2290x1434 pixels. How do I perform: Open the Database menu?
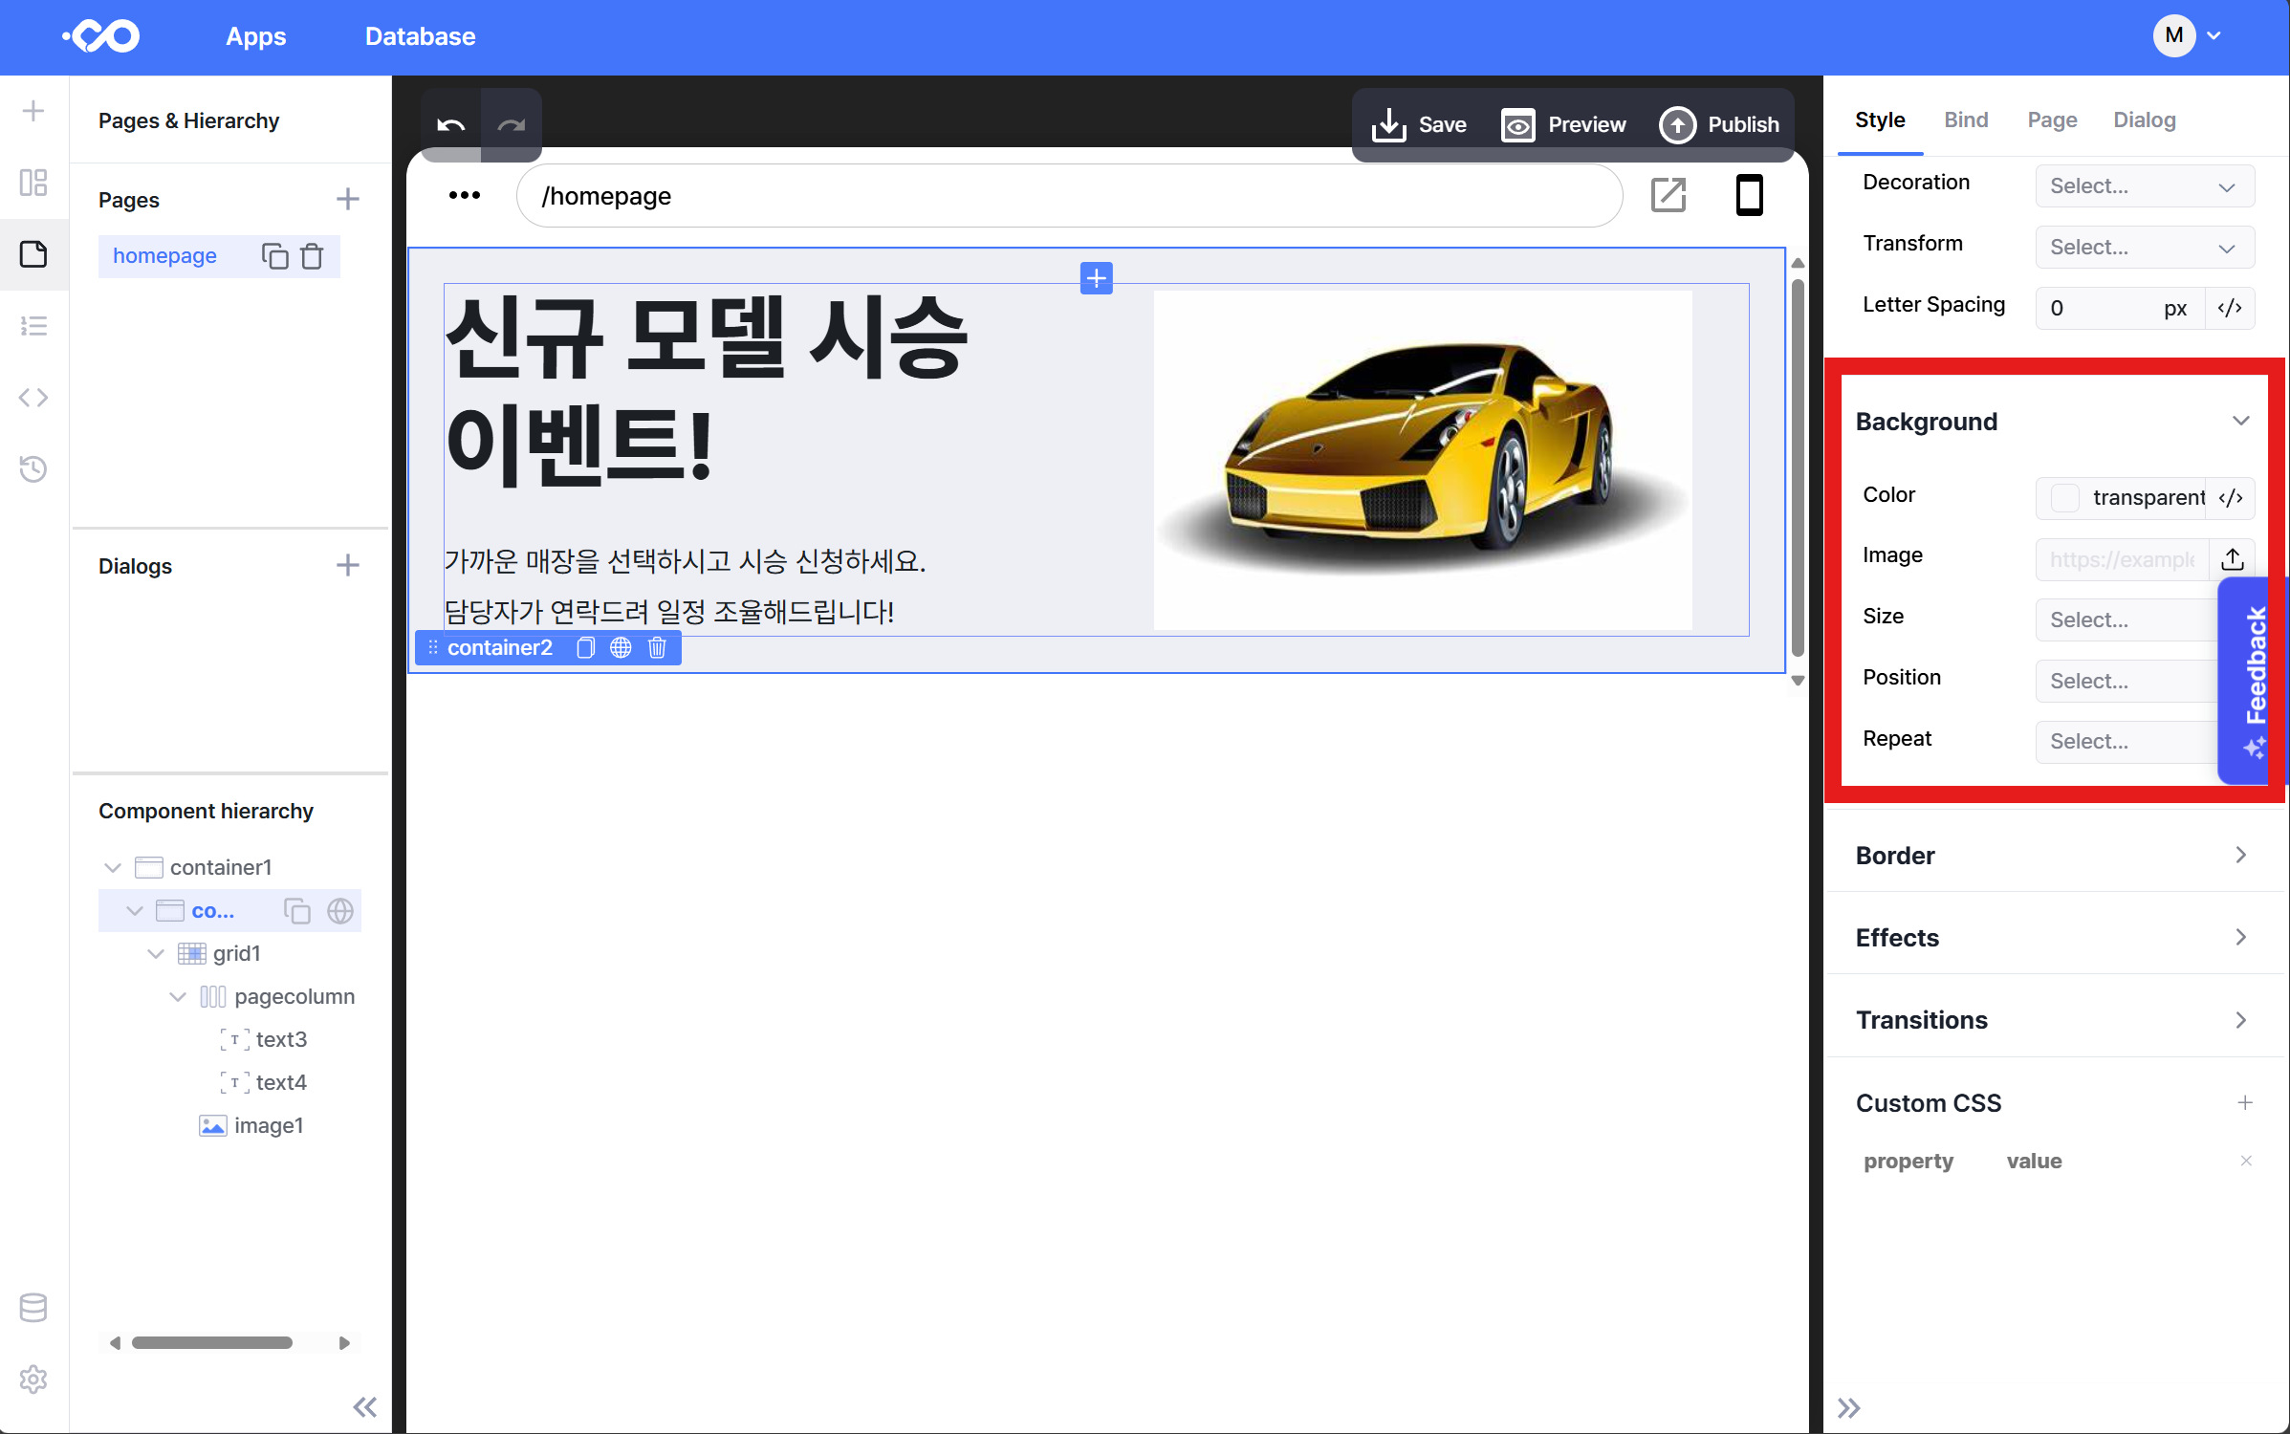pos(420,36)
